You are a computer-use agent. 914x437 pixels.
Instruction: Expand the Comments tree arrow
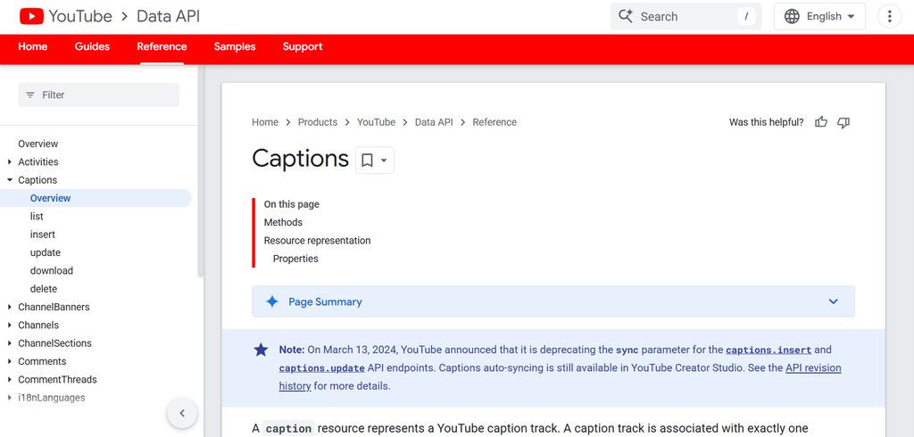[x=9, y=361]
